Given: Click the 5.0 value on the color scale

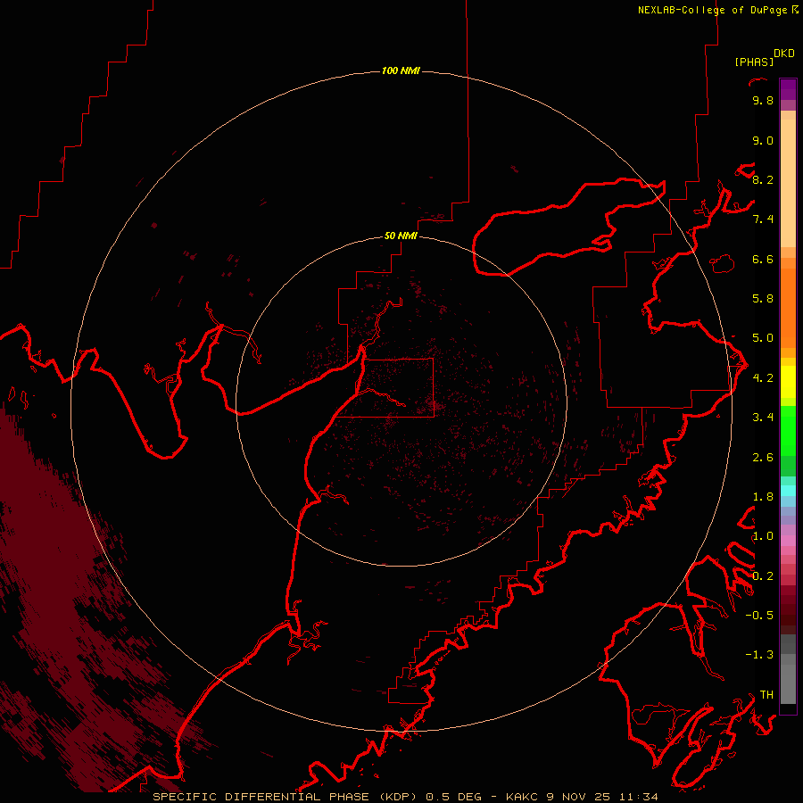Looking at the screenshot, I should tap(763, 338).
